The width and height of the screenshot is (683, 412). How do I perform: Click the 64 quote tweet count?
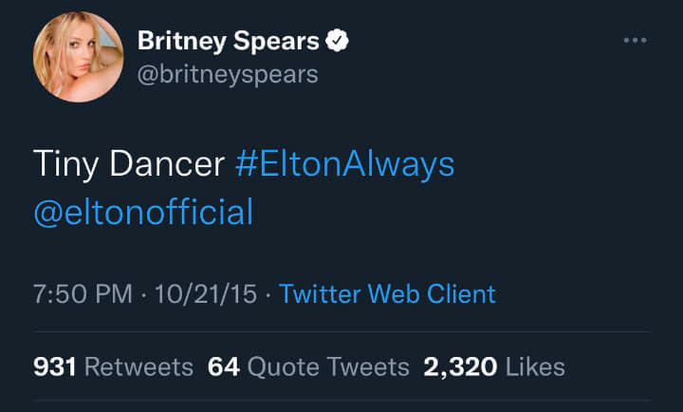tap(223, 366)
